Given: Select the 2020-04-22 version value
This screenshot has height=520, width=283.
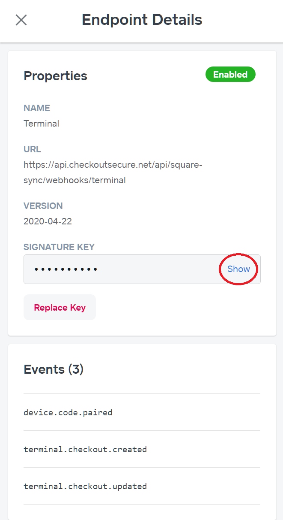Looking at the screenshot, I should (x=48, y=221).
